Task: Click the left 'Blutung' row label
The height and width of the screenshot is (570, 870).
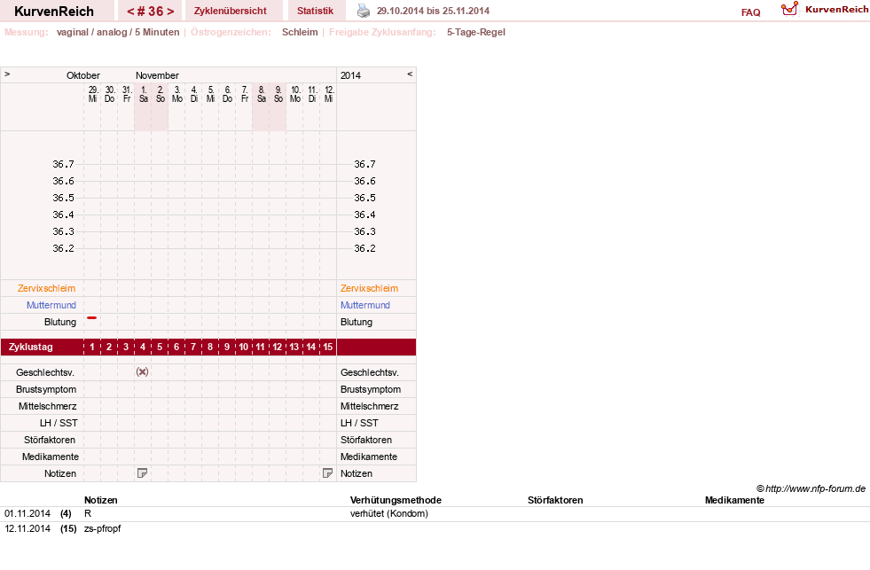Action: pyautogui.click(x=60, y=322)
